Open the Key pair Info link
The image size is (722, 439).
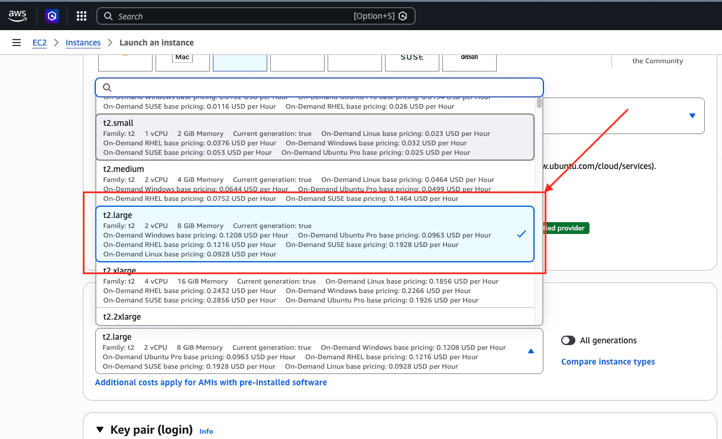click(x=206, y=431)
